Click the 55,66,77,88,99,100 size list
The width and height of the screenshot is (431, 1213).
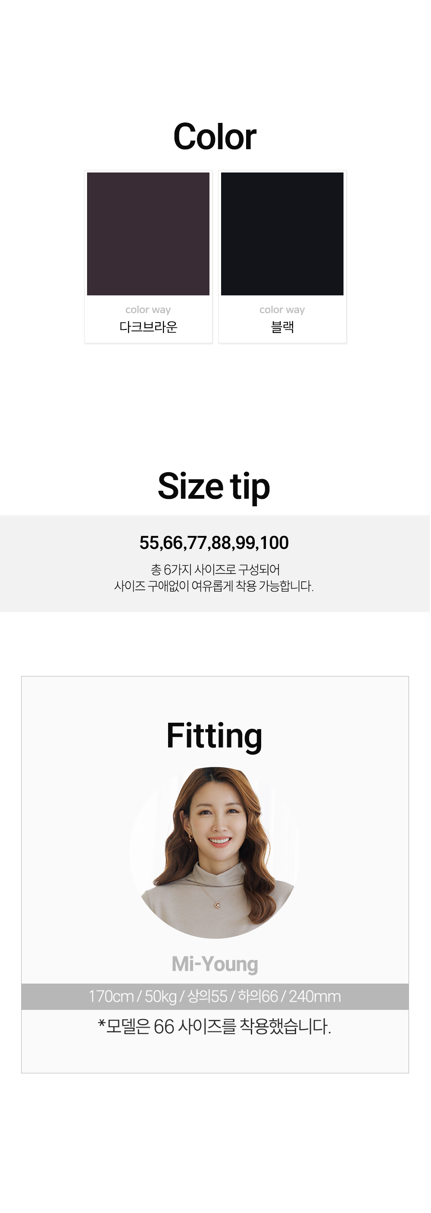214,542
